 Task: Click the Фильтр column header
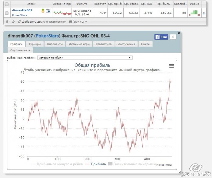point(82,4)
